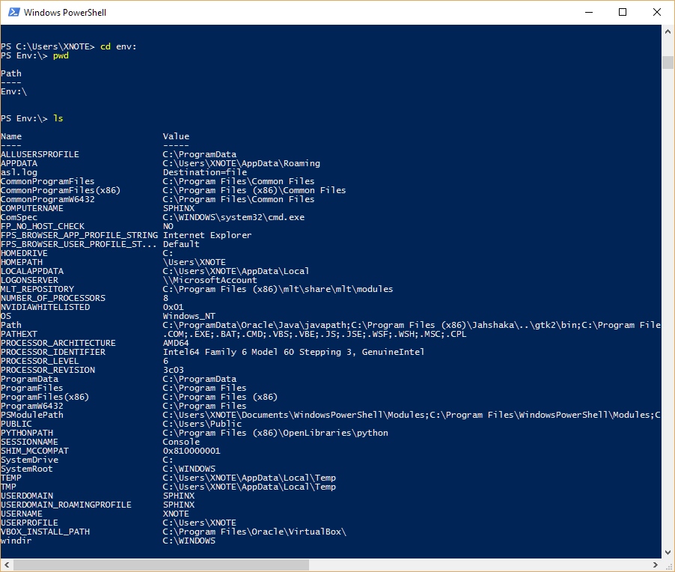Click the 'Windows_NT' value

(x=189, y=316)
